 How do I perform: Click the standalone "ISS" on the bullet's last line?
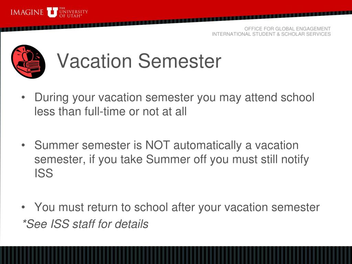(44, 173)
